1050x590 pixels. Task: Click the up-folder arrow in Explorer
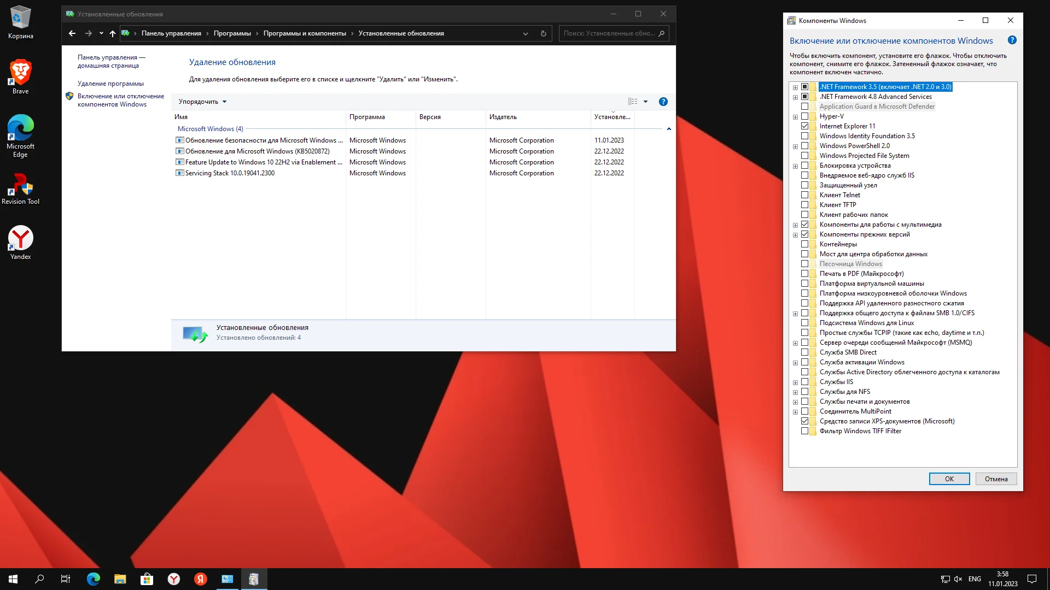(112, 33)
